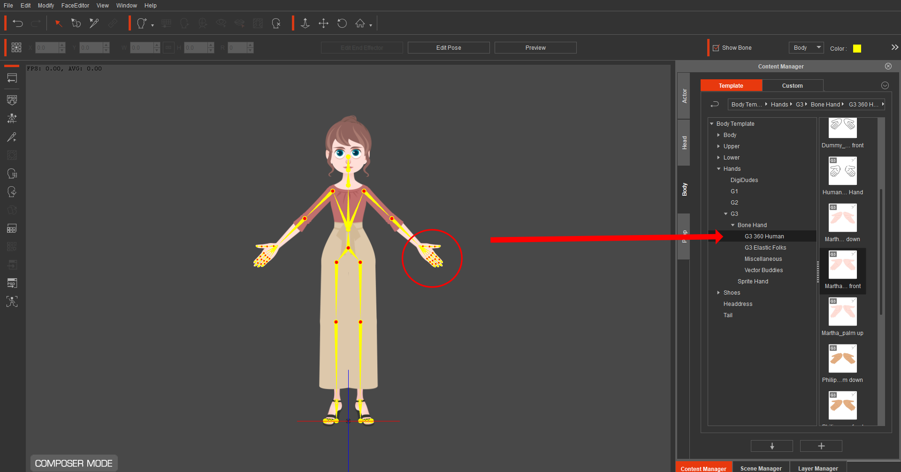Expand the Upper tree node
This screenshot has width=901, height=472.
pyautogui.click(x=718, y=146)
